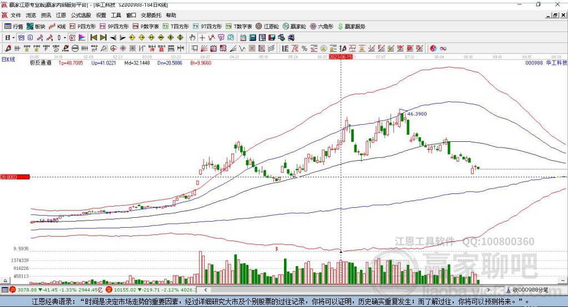Select the percent % retracement tool
Screen dimensions: 568x307
pos(305,48)
